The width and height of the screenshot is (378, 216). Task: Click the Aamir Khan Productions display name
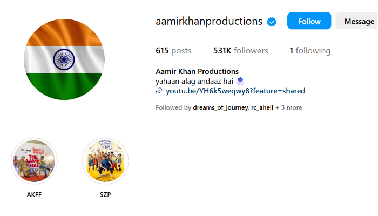[197, 71]
